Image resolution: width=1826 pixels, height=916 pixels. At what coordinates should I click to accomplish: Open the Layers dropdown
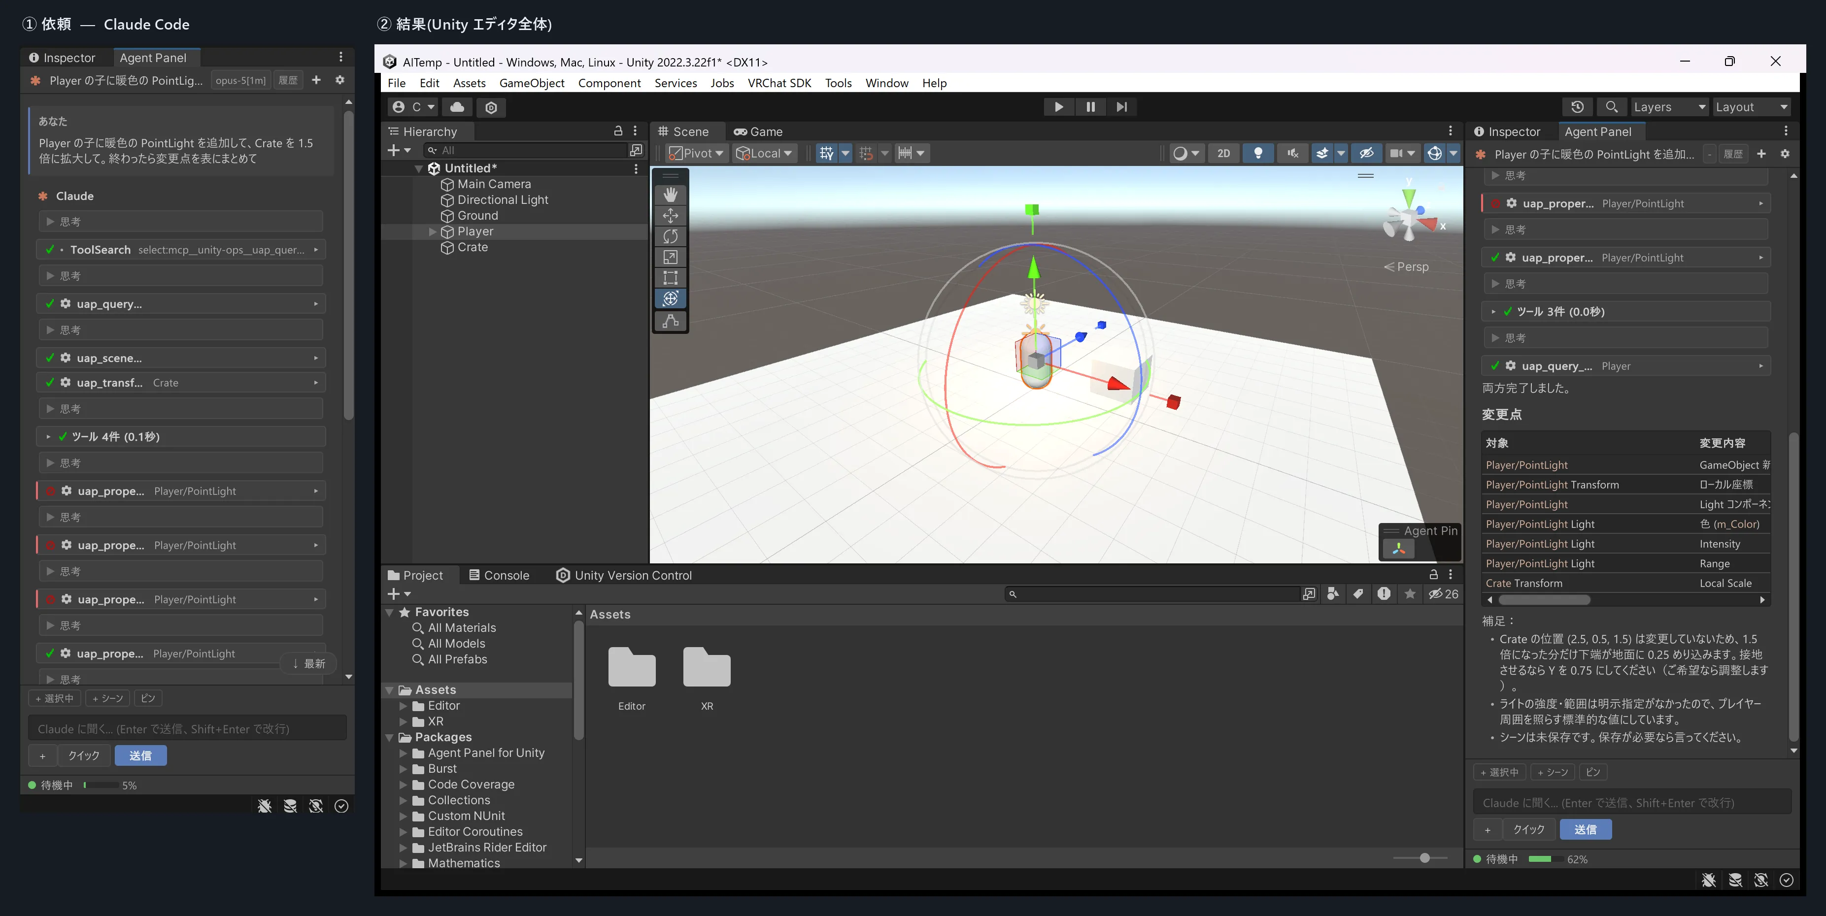click(1669, 107)
